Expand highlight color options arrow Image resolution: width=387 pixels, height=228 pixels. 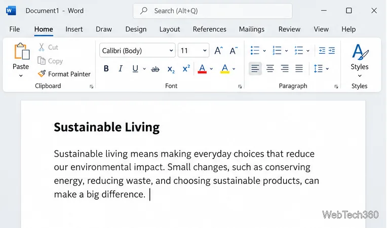click(x=234, y=69)
